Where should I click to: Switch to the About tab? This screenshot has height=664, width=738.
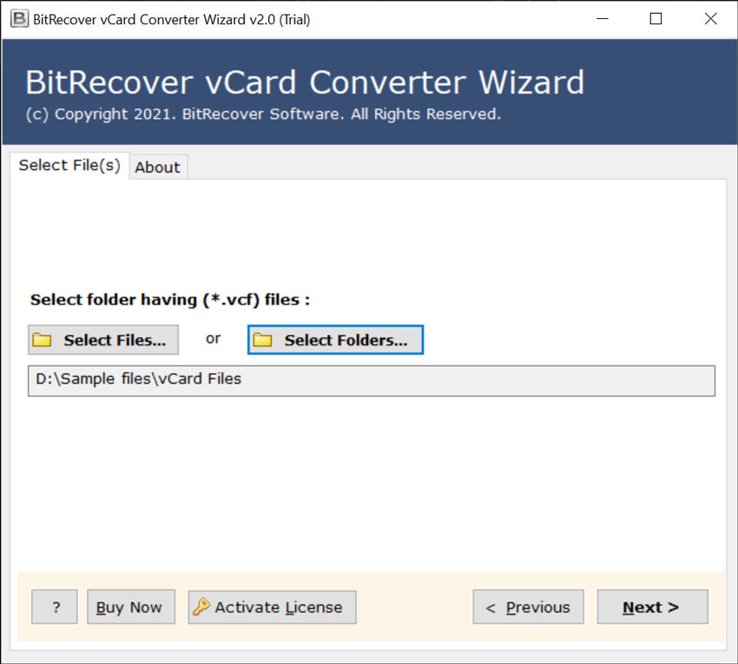click(x=158, y=167)
